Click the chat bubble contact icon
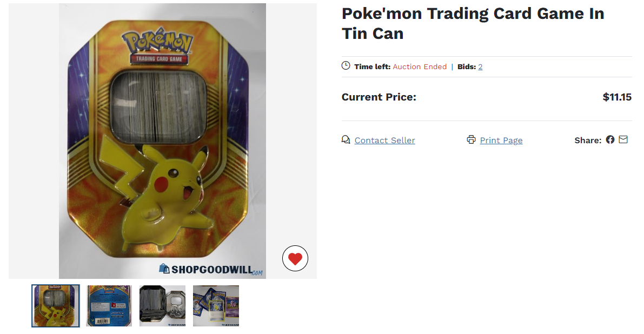Viewport: 644px width, 334px height. [x=346, y=140]
